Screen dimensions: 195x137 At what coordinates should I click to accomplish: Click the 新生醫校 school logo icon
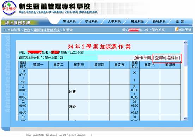(9, 8)
